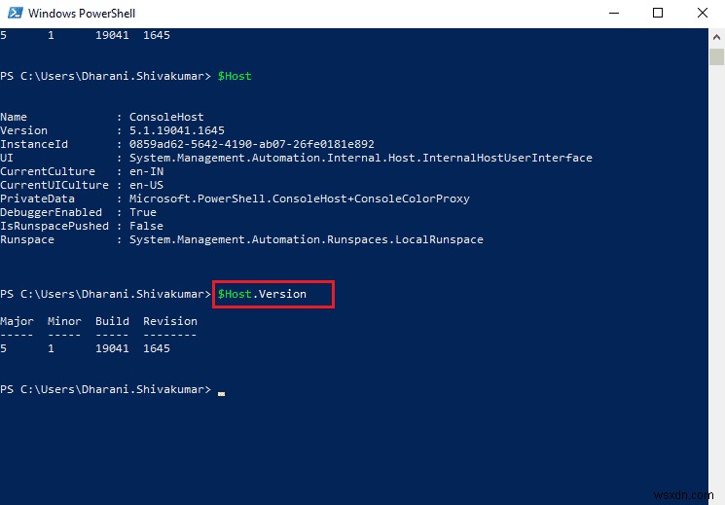Click the Windows PowerShell title text

tap(82, 14)
